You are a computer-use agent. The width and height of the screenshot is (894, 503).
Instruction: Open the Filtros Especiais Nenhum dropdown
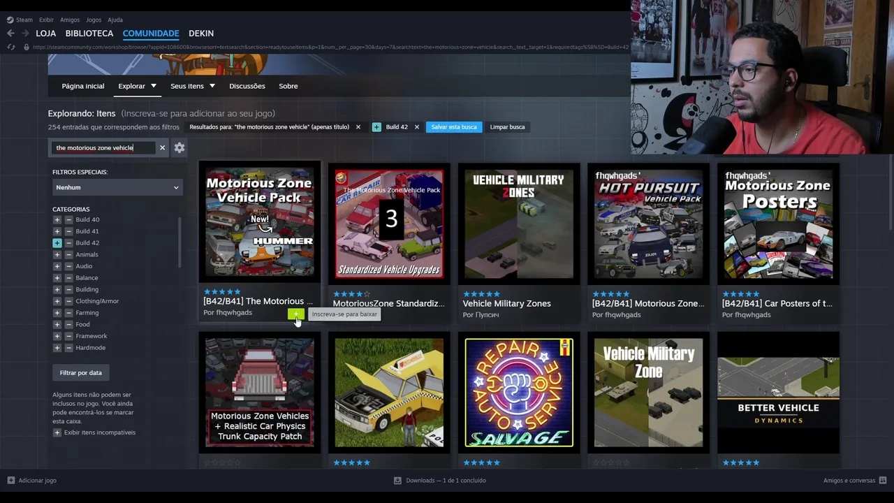click(117, 187)
